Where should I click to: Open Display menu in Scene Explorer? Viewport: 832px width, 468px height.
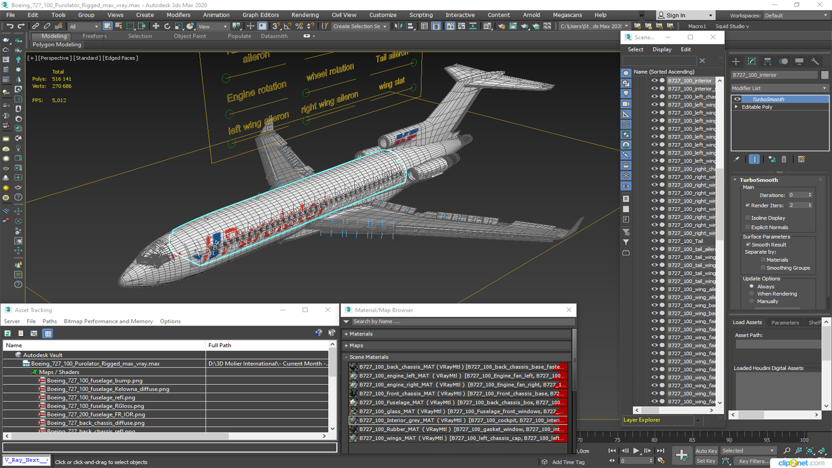[662, 49]
